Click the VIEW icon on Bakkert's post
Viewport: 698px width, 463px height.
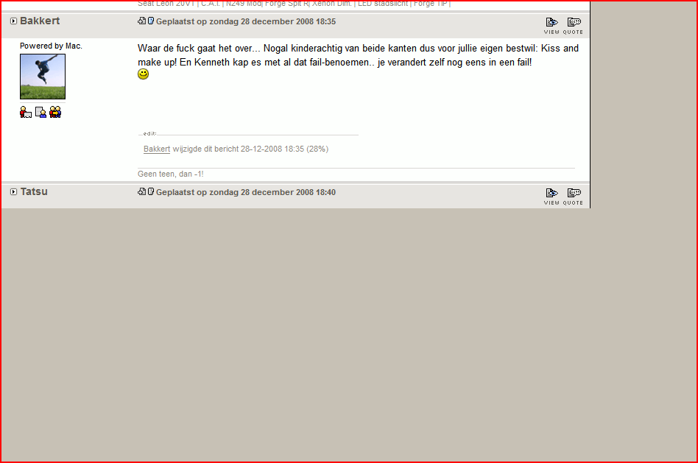tap(551, 26)
